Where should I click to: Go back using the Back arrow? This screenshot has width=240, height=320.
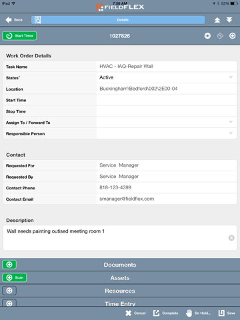pyautogui.click(x=14, y=20)
